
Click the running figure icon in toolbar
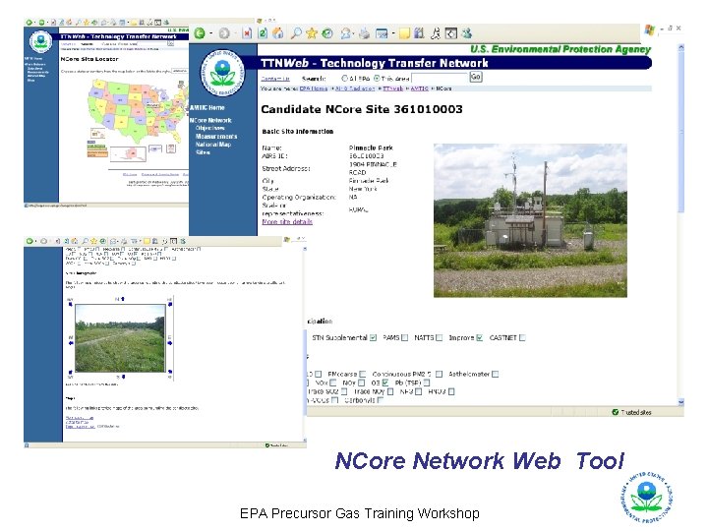[436, 33]
